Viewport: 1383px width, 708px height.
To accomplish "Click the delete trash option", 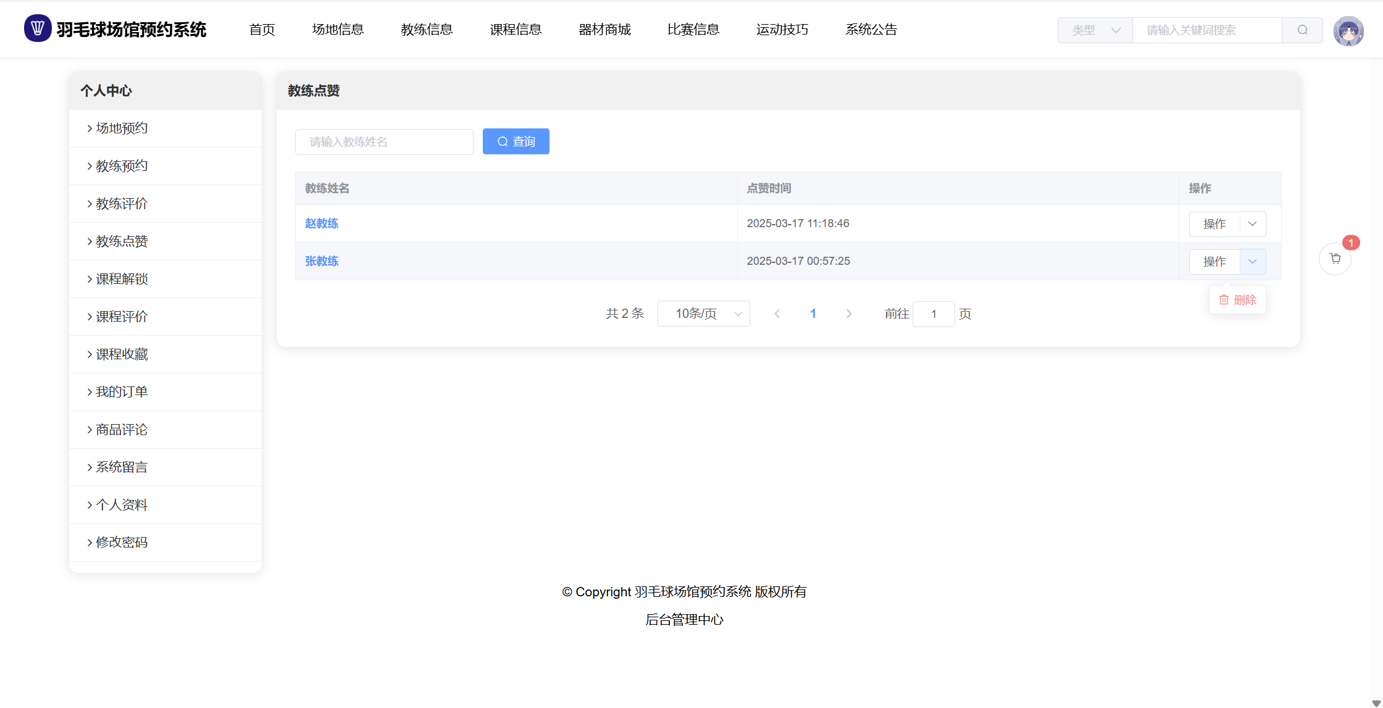I will 1237,299.
